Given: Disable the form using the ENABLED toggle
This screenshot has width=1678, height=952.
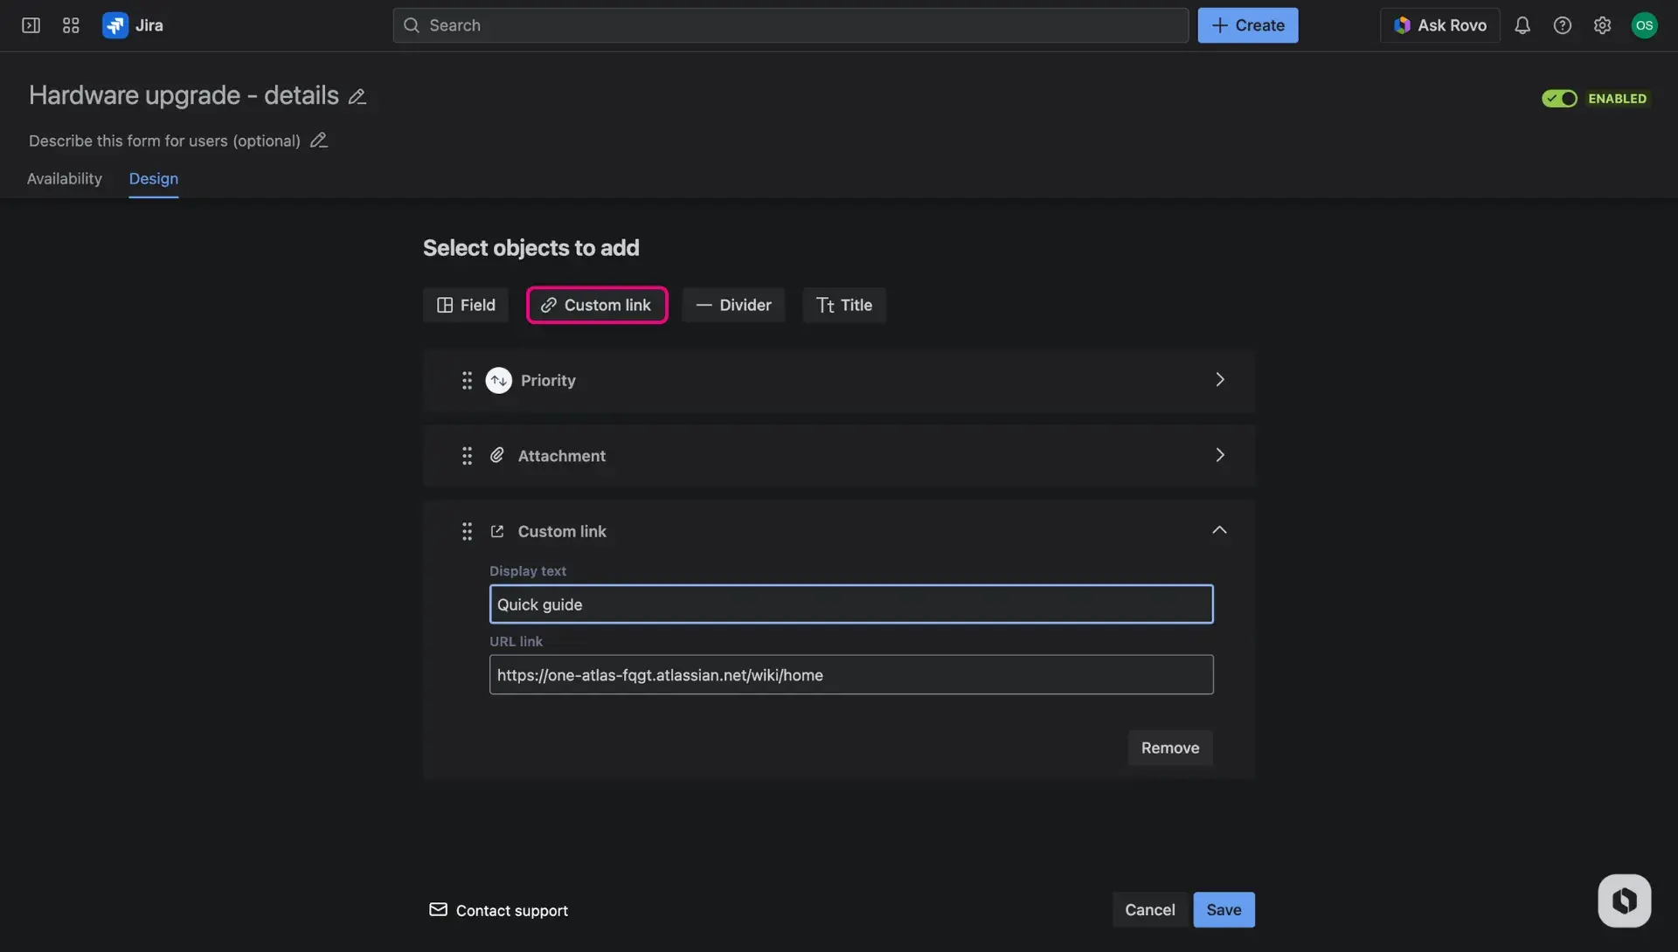Looking at the screenshot, I should pos(1559,98).
